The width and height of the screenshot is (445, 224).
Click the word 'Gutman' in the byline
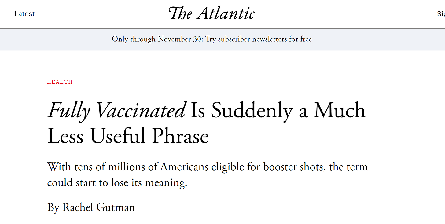pyautogui.click(x=116, y=207)
